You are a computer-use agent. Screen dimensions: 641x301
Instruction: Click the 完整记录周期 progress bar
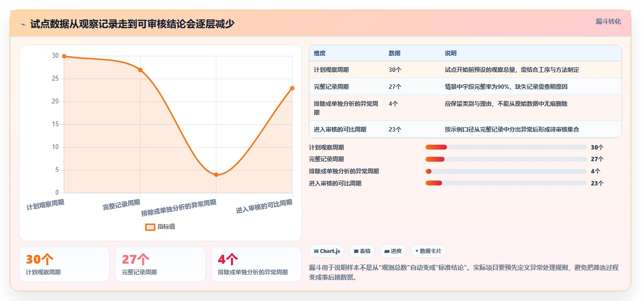click(506, 159)
